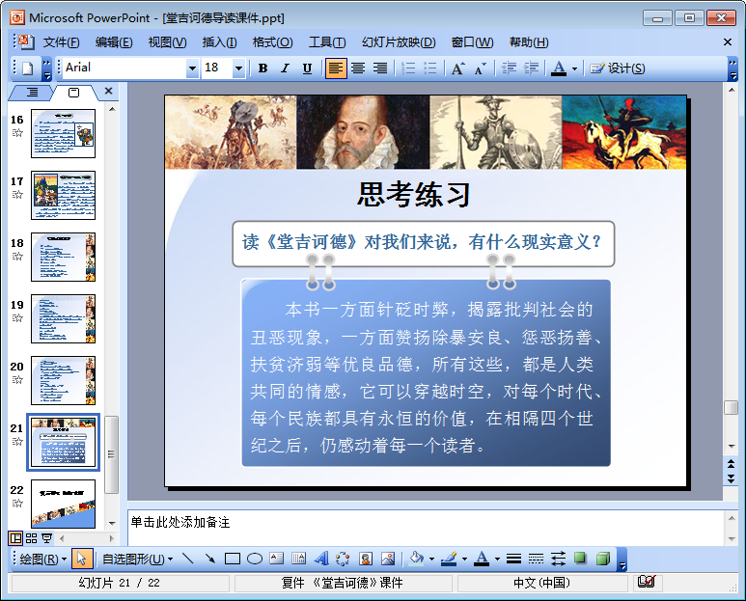Apply numbered list formatting
This screenshot has height=601, width=746.
tap(408, 68)
